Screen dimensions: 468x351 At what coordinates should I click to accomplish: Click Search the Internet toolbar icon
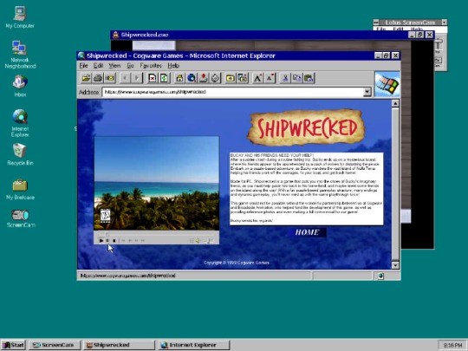tap(192, 78)
